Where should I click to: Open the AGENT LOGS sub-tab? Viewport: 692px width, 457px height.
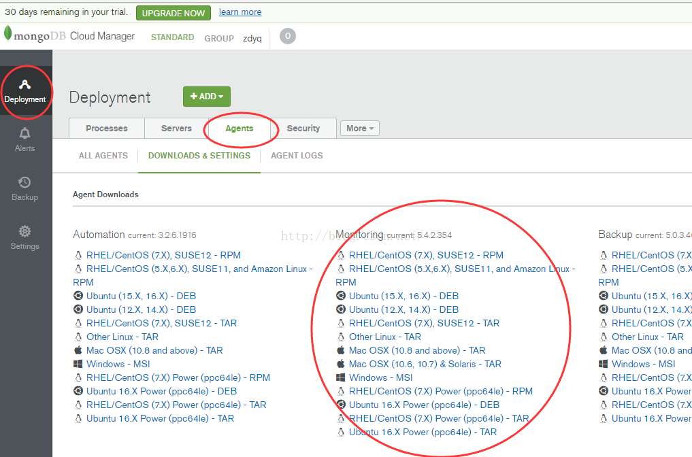(297, 156)
